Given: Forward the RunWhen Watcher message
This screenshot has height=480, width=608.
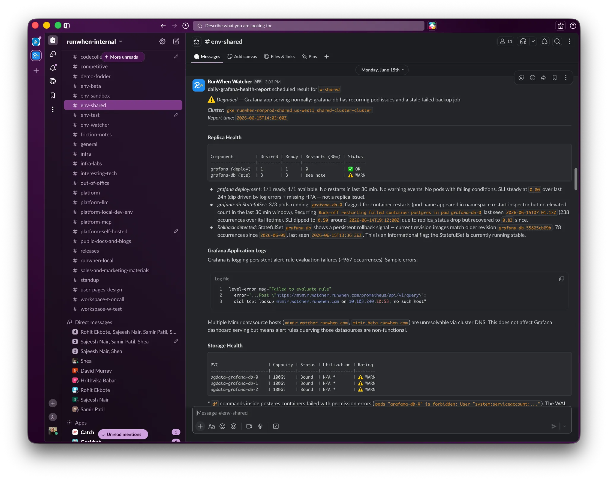Looking at the screenshot, I should pyautogui.click(x=543, y=78).
